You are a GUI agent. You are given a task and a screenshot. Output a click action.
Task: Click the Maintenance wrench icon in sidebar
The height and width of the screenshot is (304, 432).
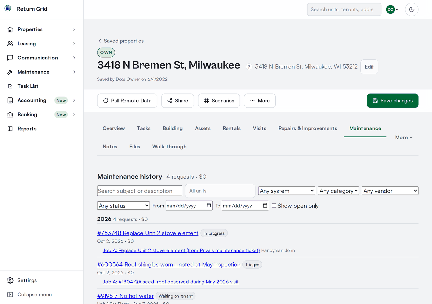coord(10,72)
